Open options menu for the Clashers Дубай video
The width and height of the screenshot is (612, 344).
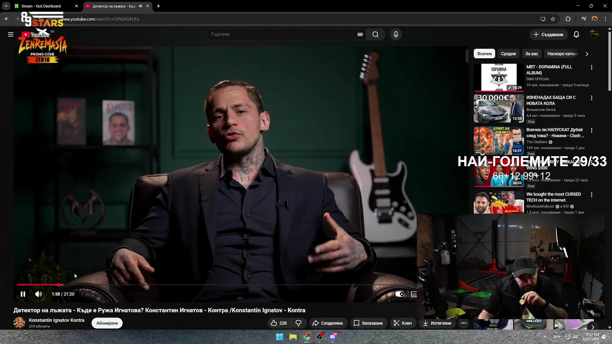point(591,130)
